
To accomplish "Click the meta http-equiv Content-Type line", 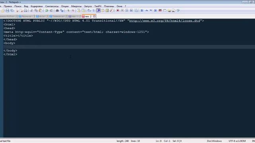I will [x=76, y=32].
